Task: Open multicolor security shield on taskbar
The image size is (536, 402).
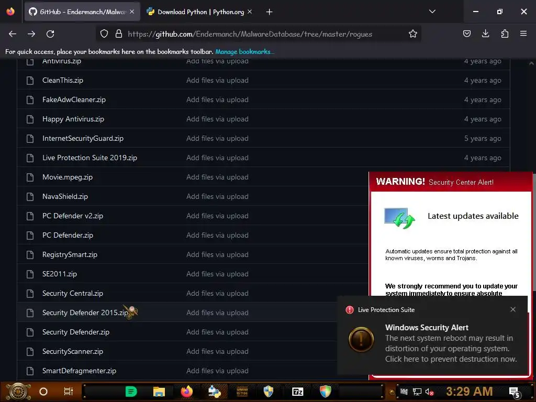Action: pyautogui.click(x=326, y=392)
